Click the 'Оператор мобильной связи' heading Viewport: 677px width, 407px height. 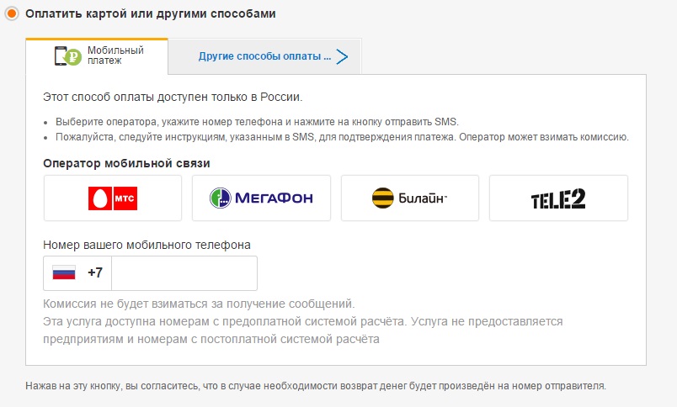[126, 162]
